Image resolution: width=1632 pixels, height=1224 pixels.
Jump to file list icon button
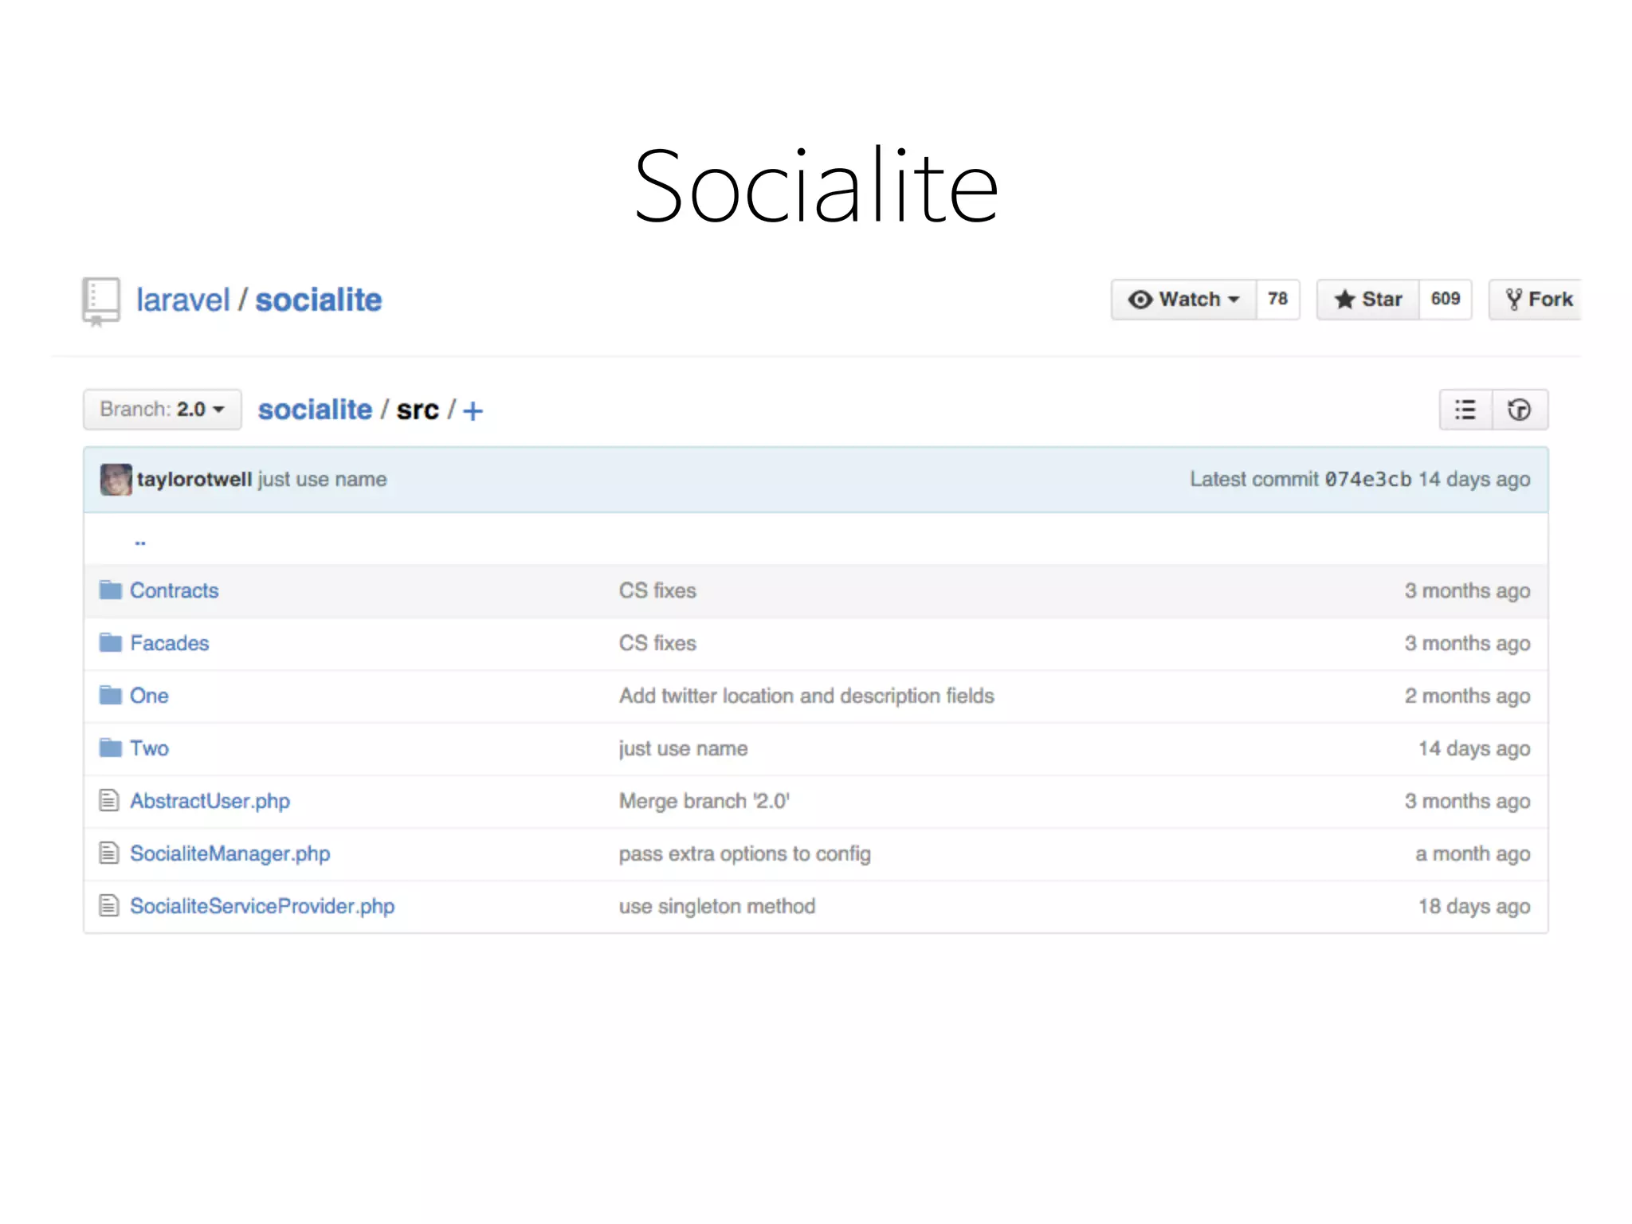click(x=1465, y=410)
